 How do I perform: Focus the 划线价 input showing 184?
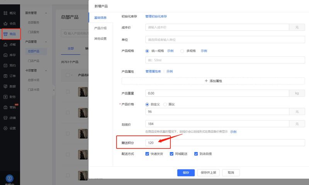click(x=217, y=124)
